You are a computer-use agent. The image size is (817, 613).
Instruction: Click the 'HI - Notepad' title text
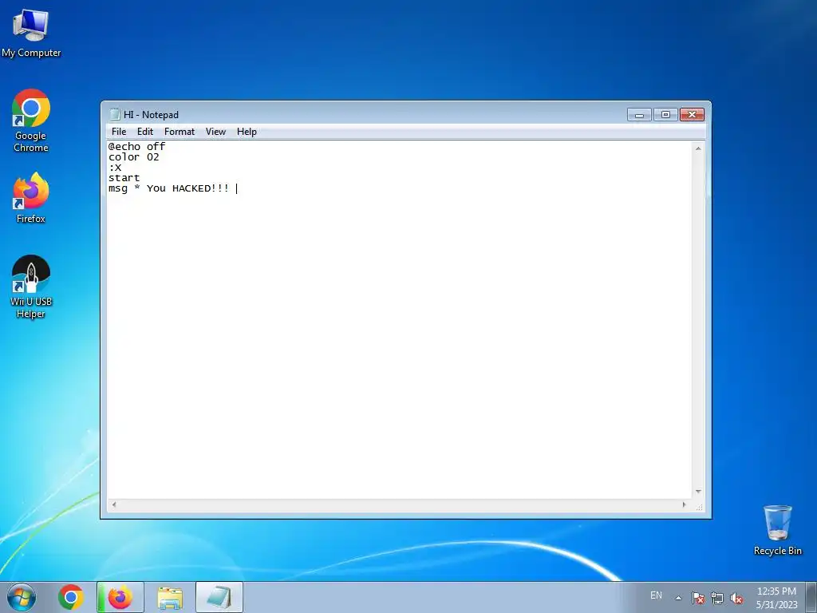click(x=151, y=115)
